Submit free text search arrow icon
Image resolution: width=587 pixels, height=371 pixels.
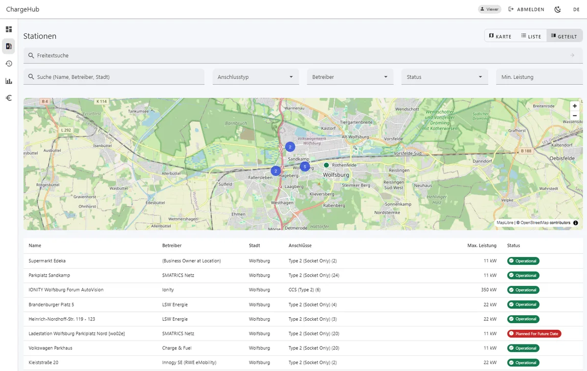pyautogui.click(x=572, y=55)
